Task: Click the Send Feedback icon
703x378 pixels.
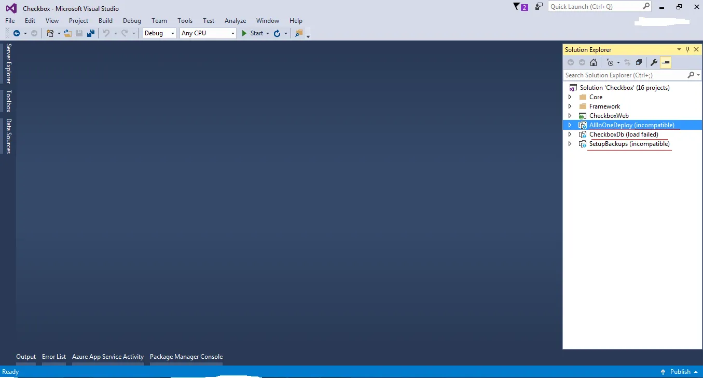Action: pyautogui.click(x=539, y=7)
